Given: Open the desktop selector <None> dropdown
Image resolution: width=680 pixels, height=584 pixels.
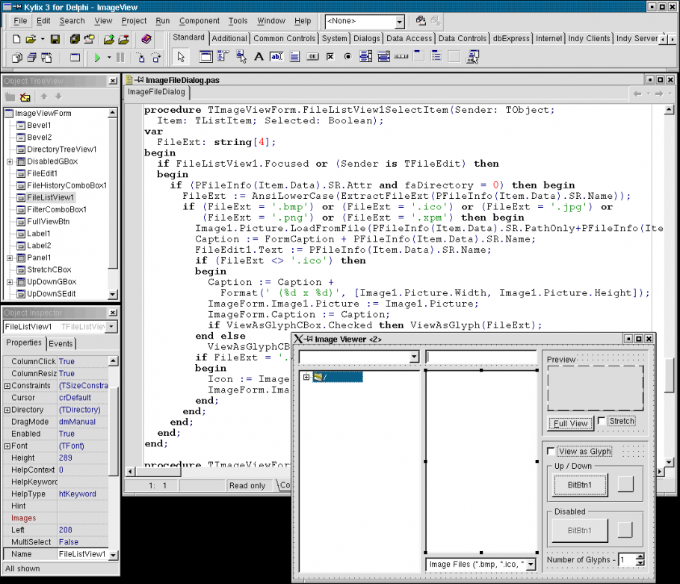Looking at the screenshot, I should click(399, 21).
